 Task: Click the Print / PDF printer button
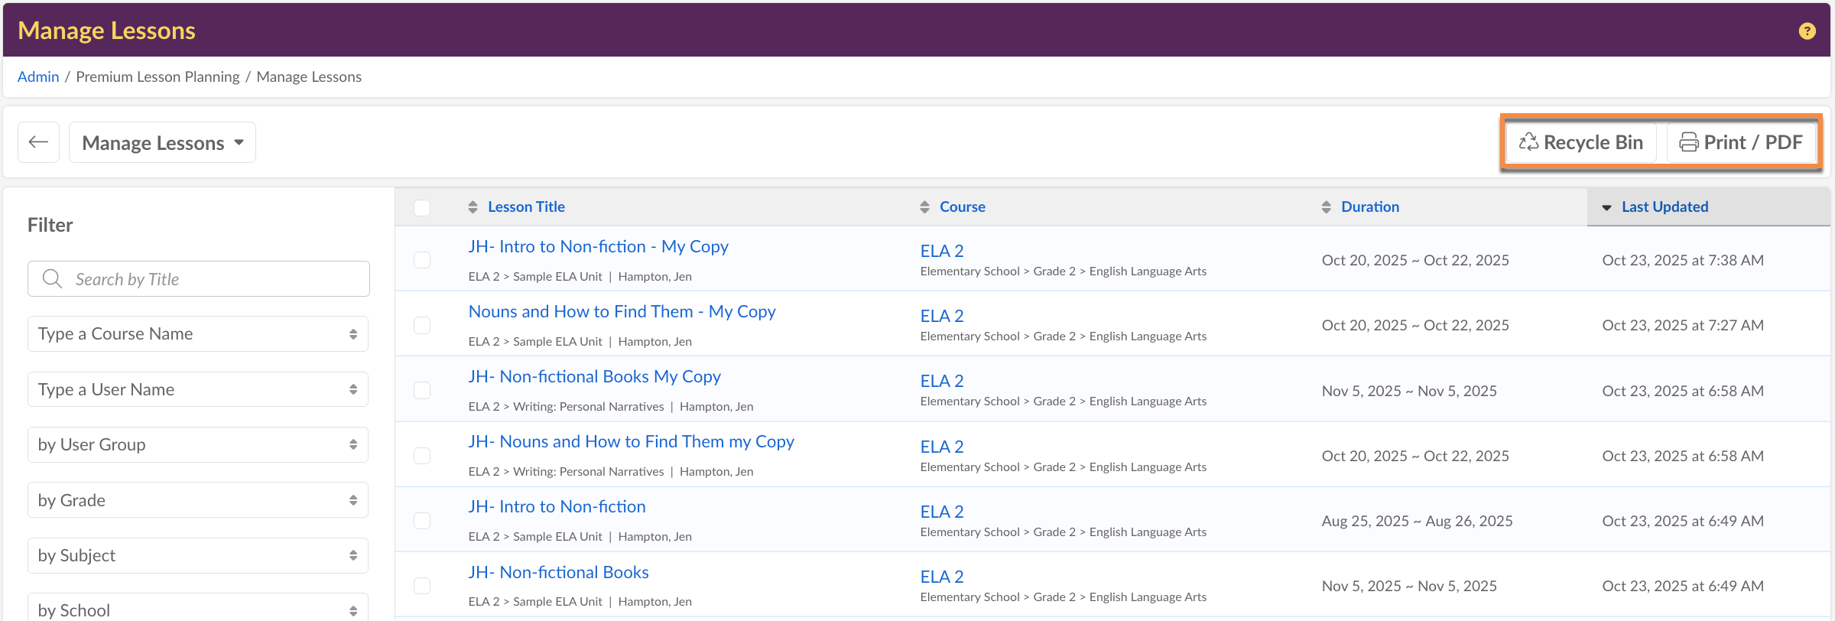[x=1740, y=142]
